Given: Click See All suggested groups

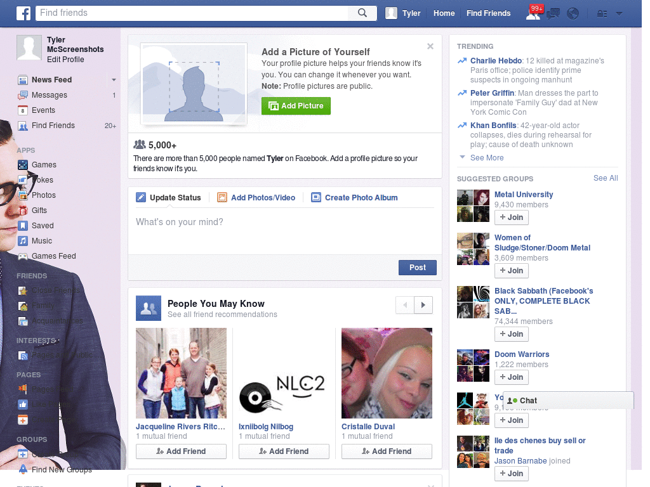Looking at the screenshot, I should point(605,178).
